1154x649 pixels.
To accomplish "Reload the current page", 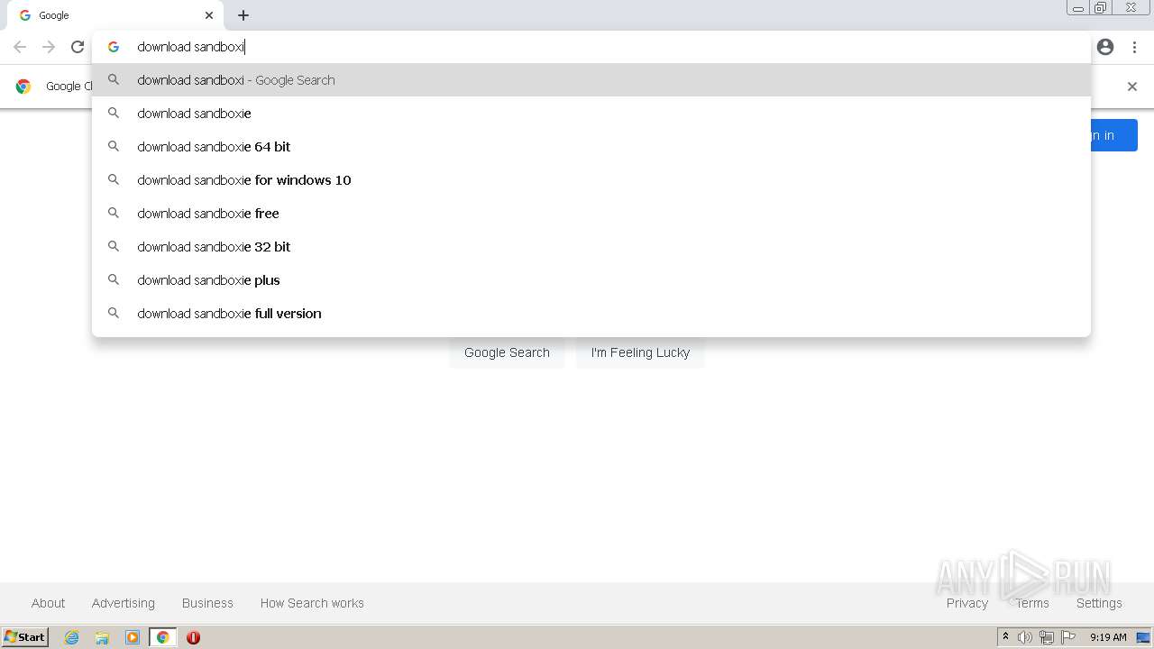I will (x=78, y=47).
